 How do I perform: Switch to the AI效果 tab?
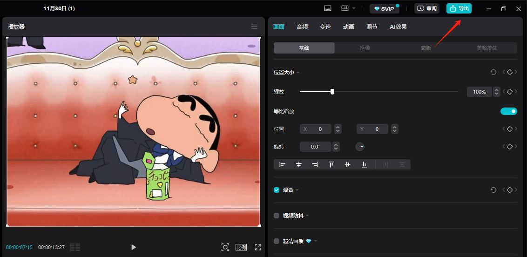point(398,27)
